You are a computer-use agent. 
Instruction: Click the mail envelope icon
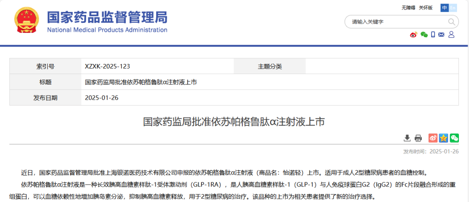click(441, 35)
